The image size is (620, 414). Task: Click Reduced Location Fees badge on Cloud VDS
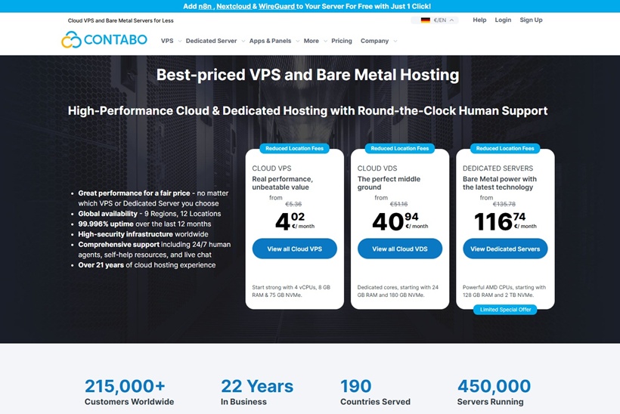click(400, 149)
